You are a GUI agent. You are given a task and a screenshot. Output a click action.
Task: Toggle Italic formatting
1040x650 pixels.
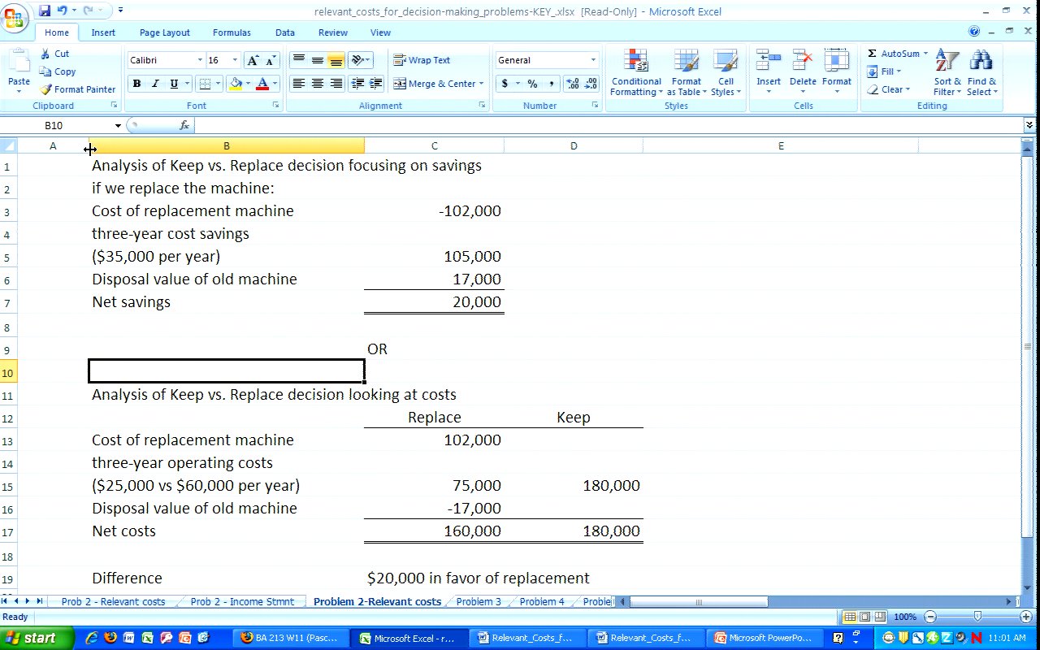[155, 84]
